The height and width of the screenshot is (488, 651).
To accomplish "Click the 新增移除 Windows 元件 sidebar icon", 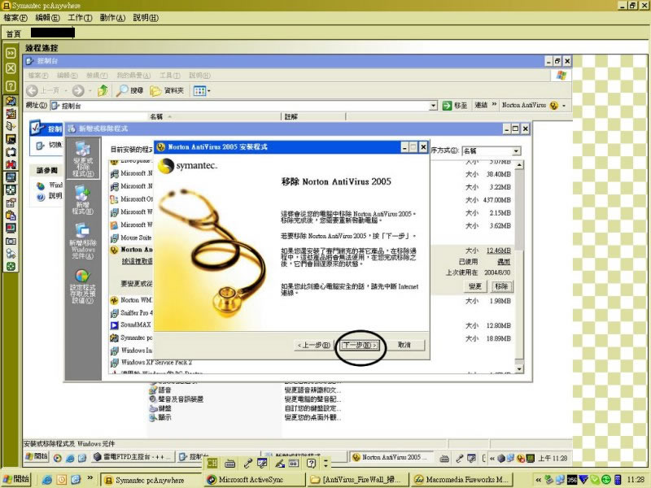I will click(x=83, y=242).
